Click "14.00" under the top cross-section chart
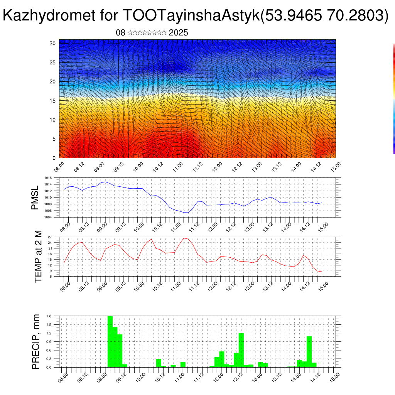The image size is (395, 395). 296,167
